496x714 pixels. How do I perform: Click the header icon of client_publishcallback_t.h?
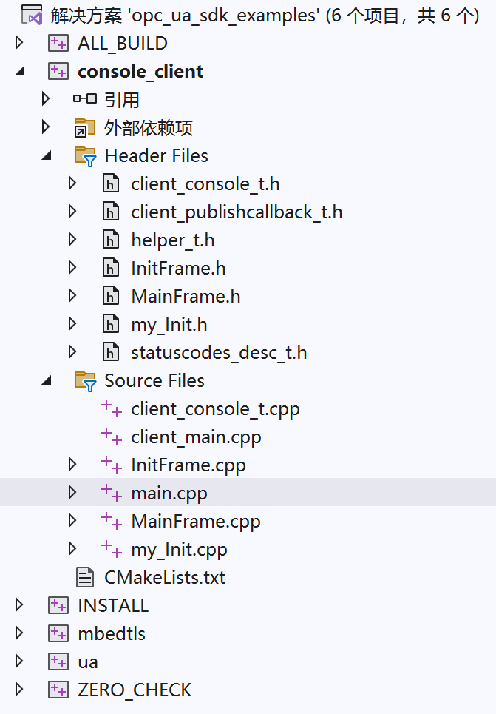tap(111, 212)
